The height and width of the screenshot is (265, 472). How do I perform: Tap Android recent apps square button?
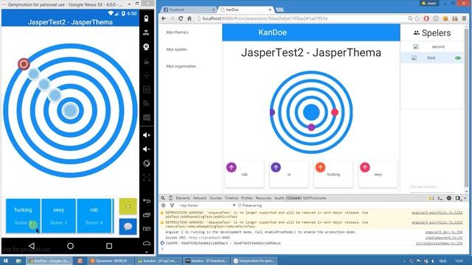pyautogui.click(x=109, y=246)
